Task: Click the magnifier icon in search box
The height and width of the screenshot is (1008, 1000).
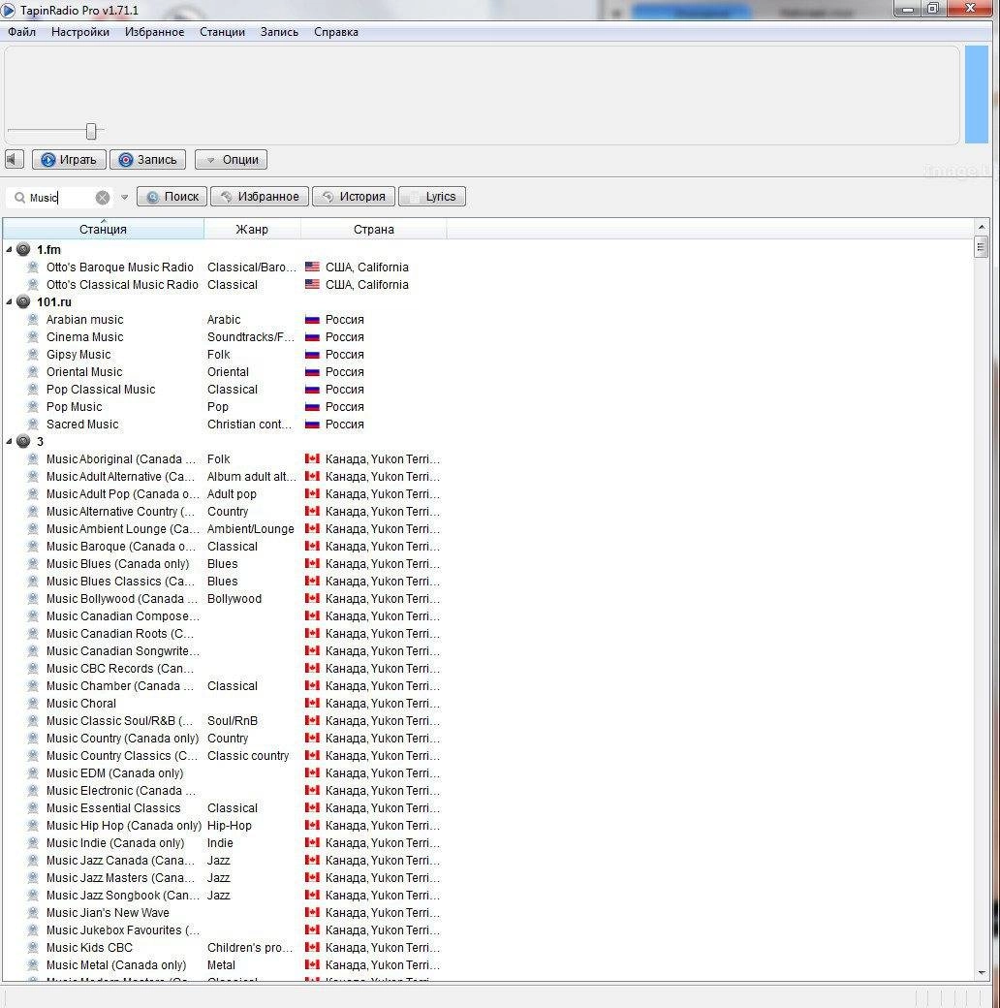Action: (20, 198)
